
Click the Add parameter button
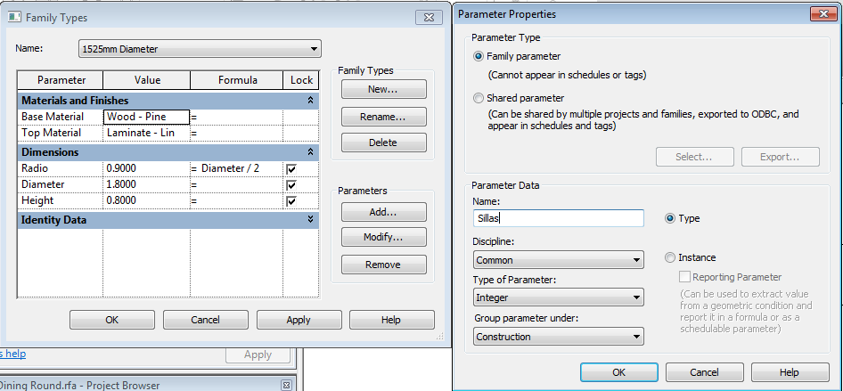383,212
